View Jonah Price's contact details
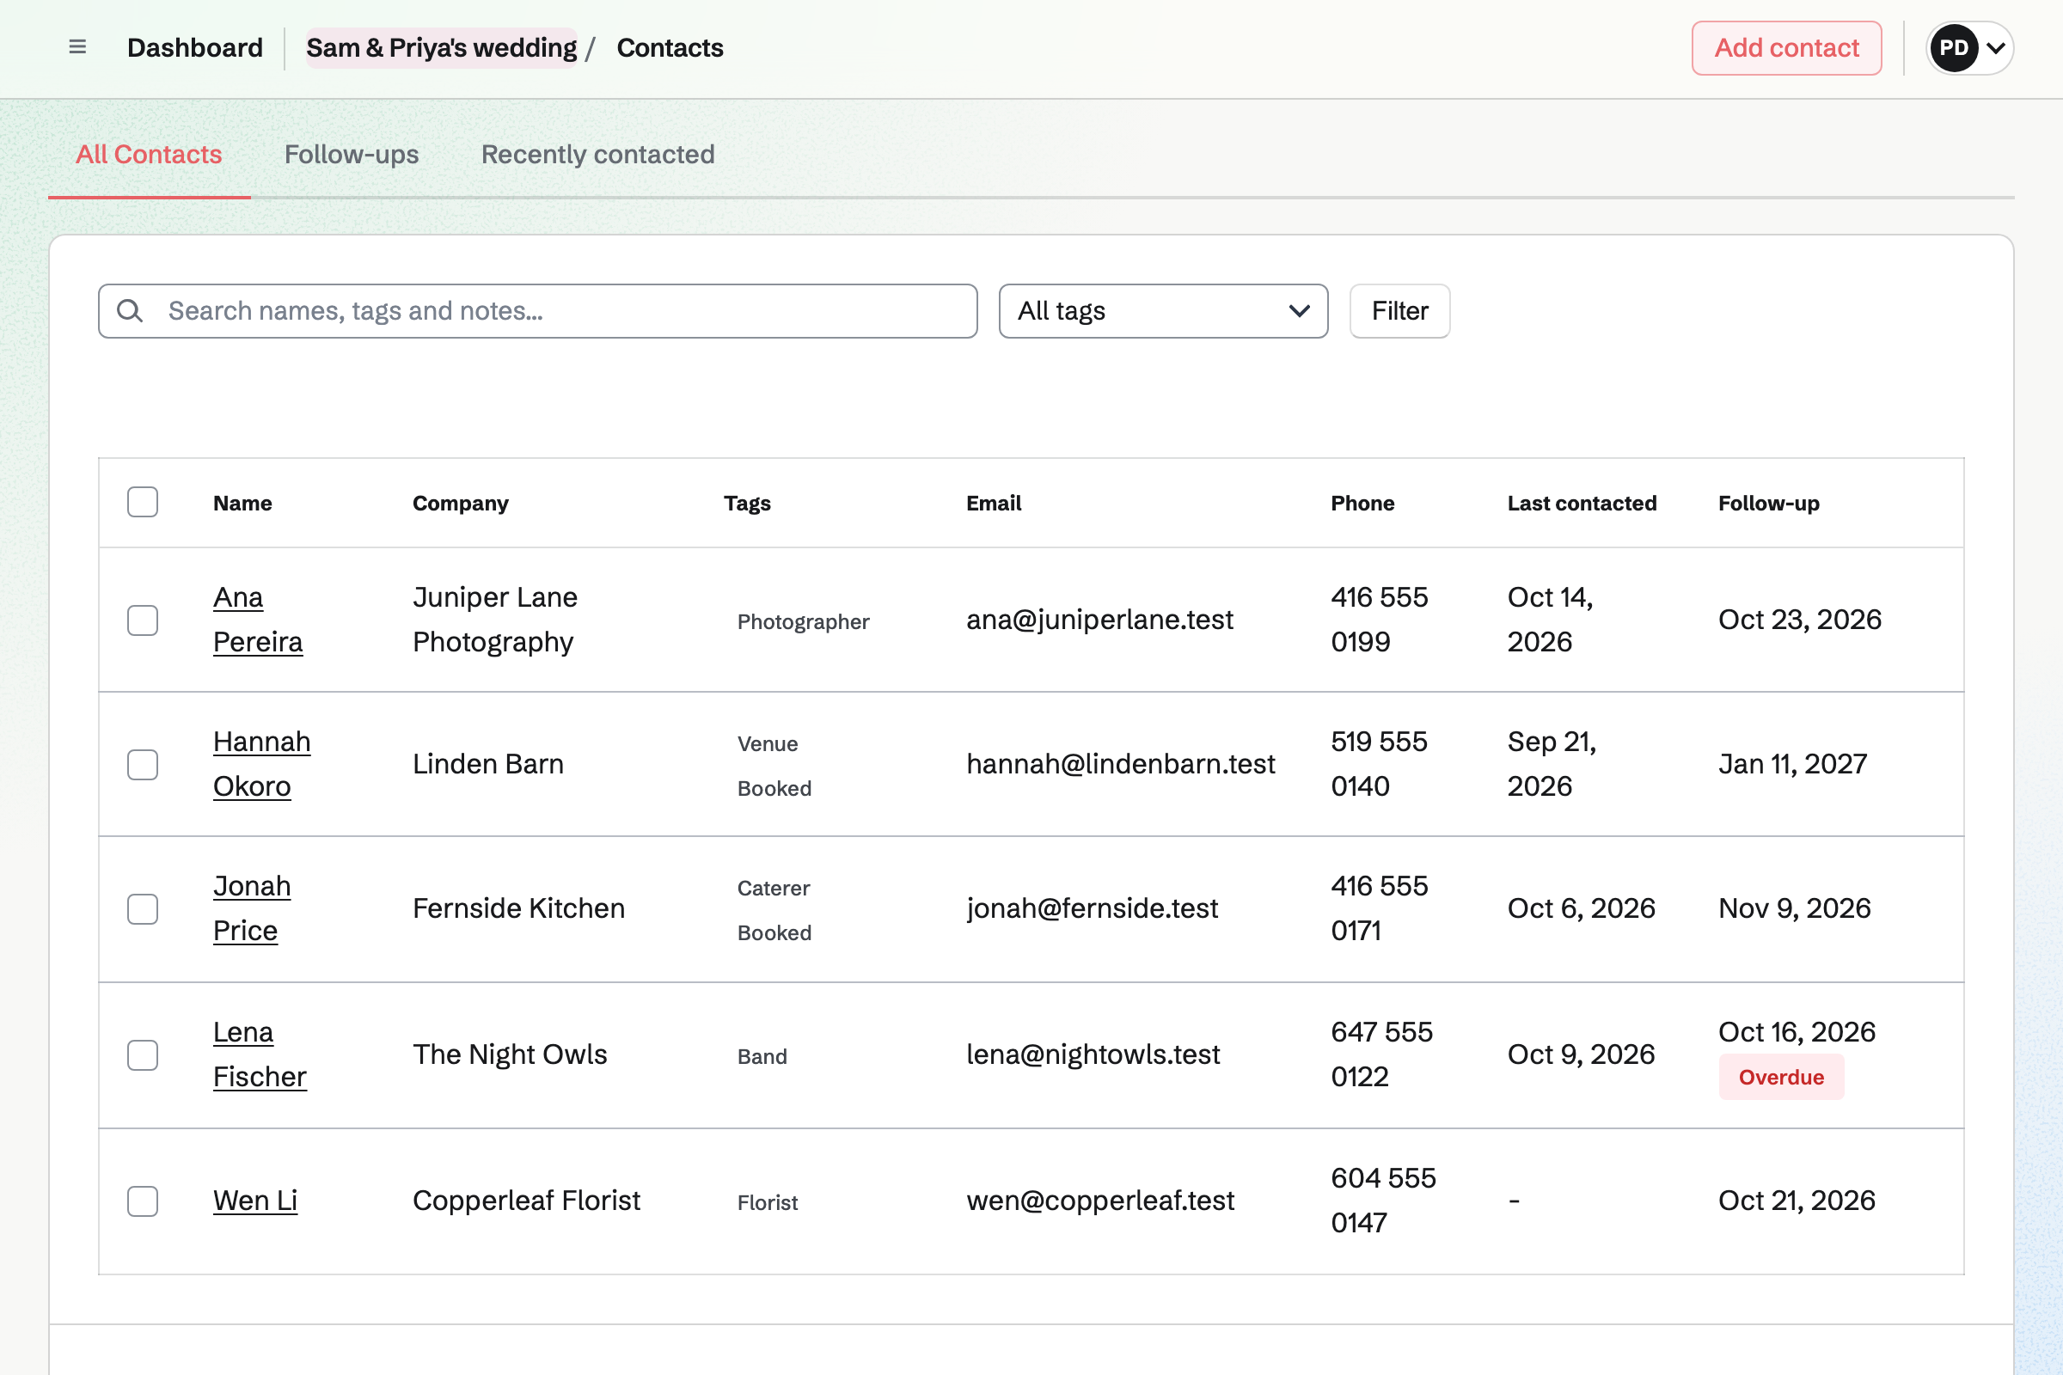This screenshot has height=1375, width=2063. 252,908
